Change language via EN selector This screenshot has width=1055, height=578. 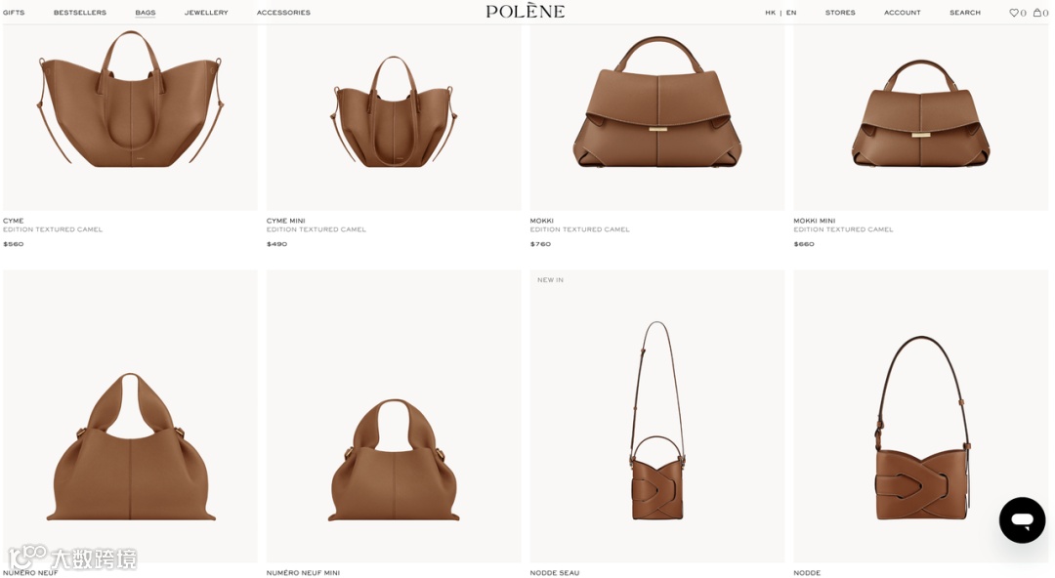point(791,13)
